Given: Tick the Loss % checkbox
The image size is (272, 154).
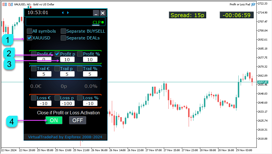Looking at the screenshot, I should point(80,98).
